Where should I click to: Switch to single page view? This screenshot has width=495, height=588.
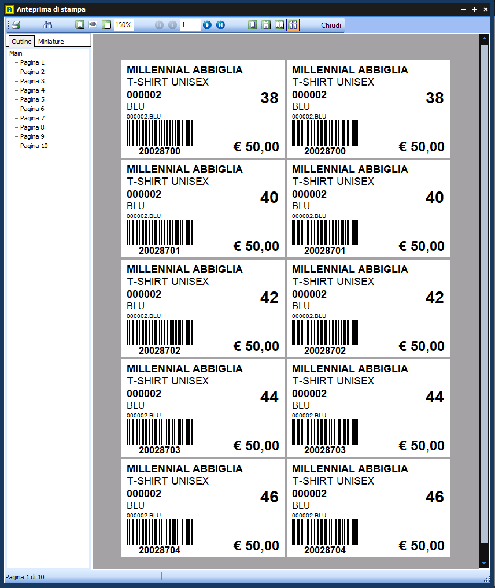[253, 25]
